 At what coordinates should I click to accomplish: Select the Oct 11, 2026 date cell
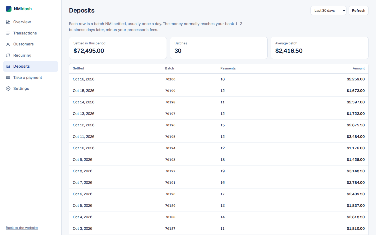click(84, 137)
